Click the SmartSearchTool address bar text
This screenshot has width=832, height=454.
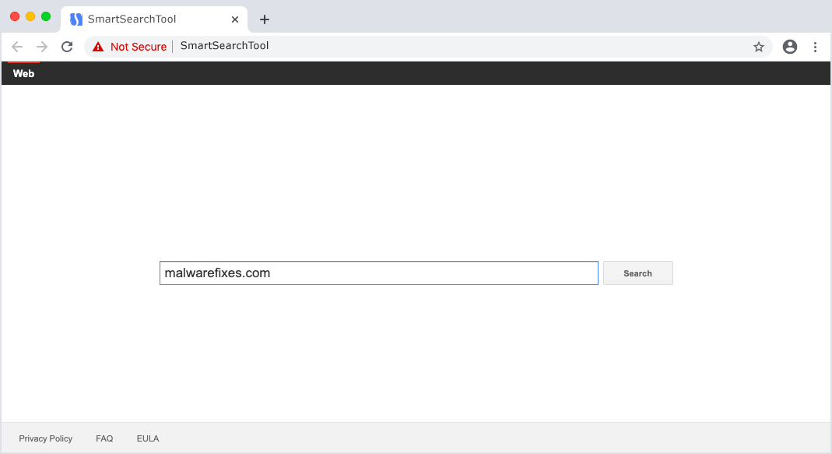coord(224,46)
